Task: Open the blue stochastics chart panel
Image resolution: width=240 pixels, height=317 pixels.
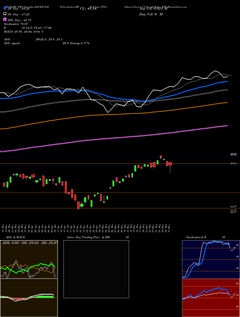Action: click(x=211, y=259)
